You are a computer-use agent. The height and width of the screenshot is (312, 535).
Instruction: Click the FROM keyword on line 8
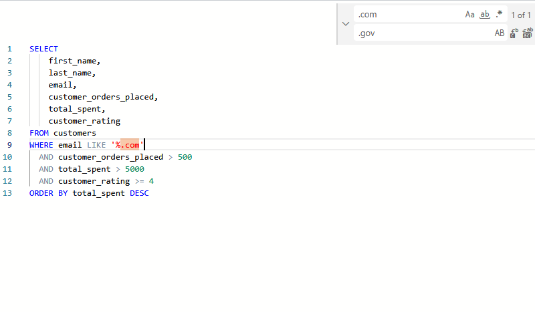39,133
